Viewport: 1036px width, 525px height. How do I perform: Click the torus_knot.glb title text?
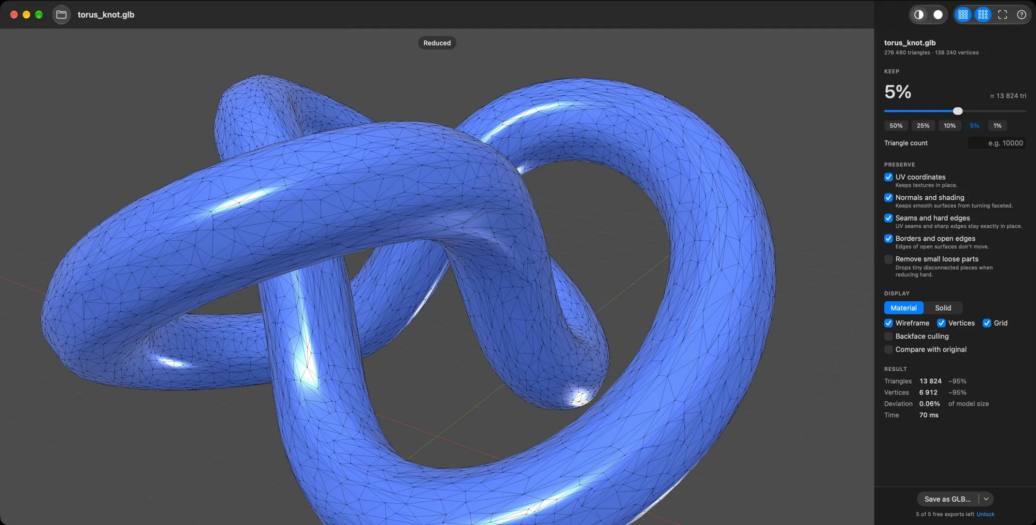[x=106, y=14]
